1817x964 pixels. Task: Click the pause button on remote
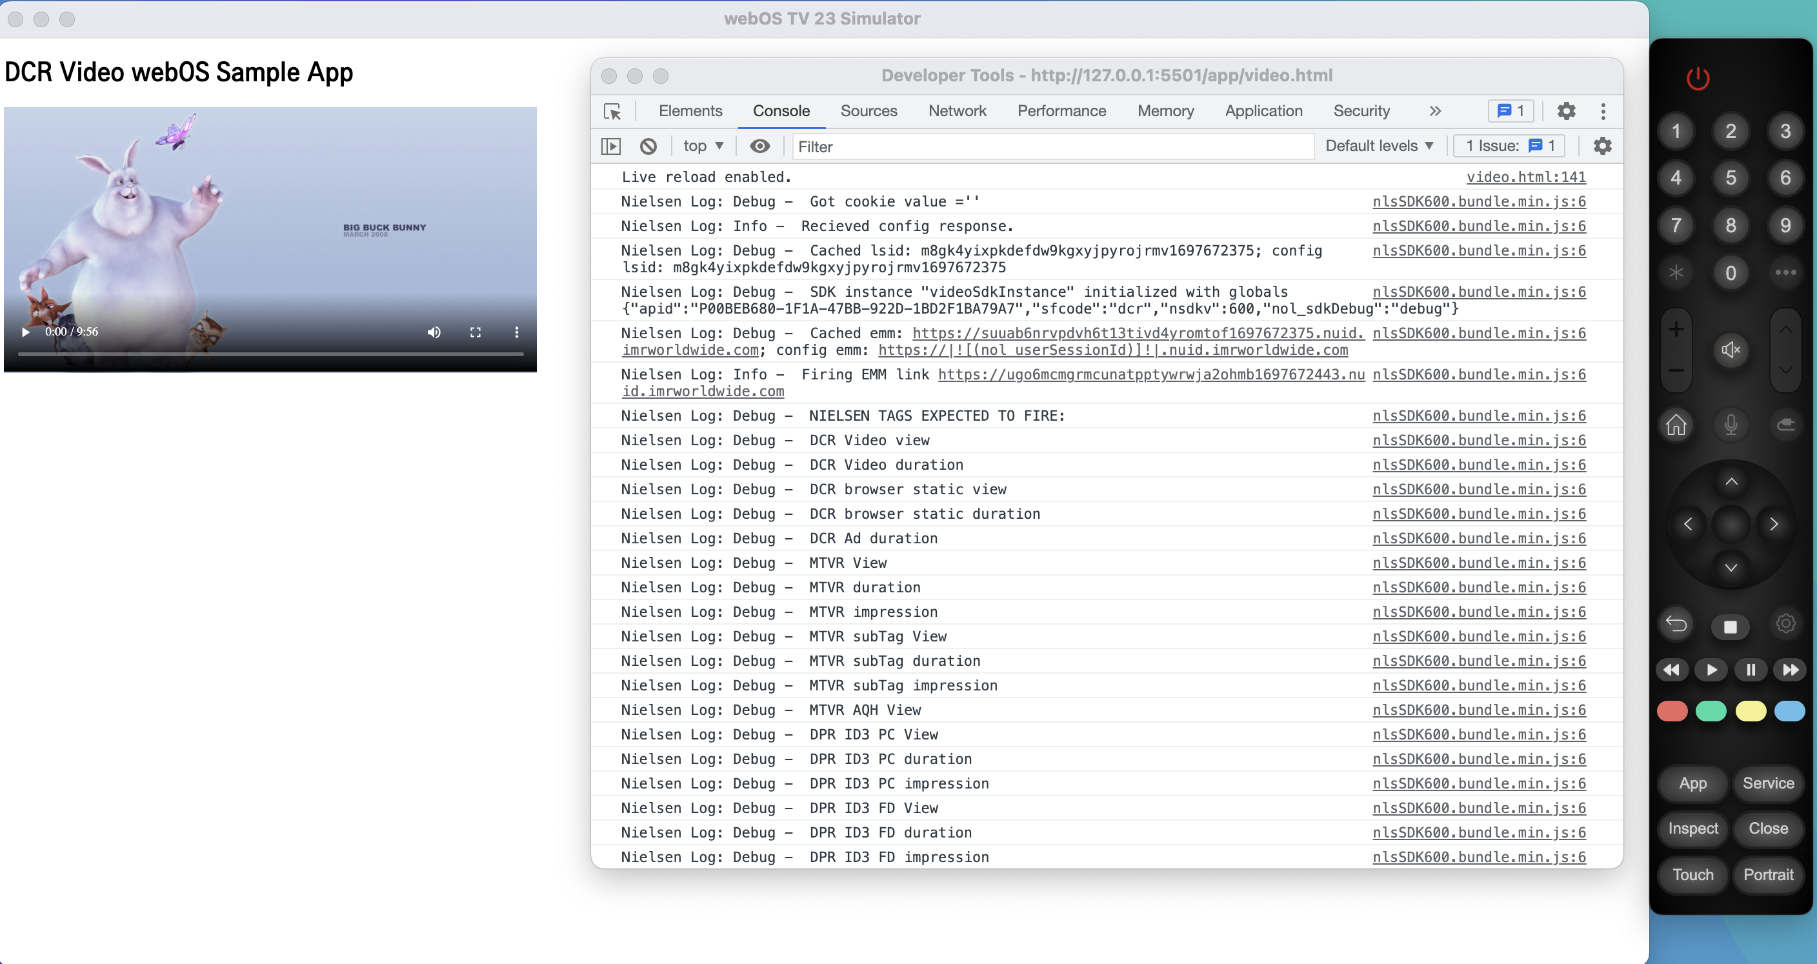pos(1751,670)
